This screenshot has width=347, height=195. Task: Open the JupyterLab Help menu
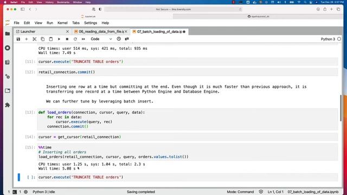pyautogui.click(x=105, y=23)
